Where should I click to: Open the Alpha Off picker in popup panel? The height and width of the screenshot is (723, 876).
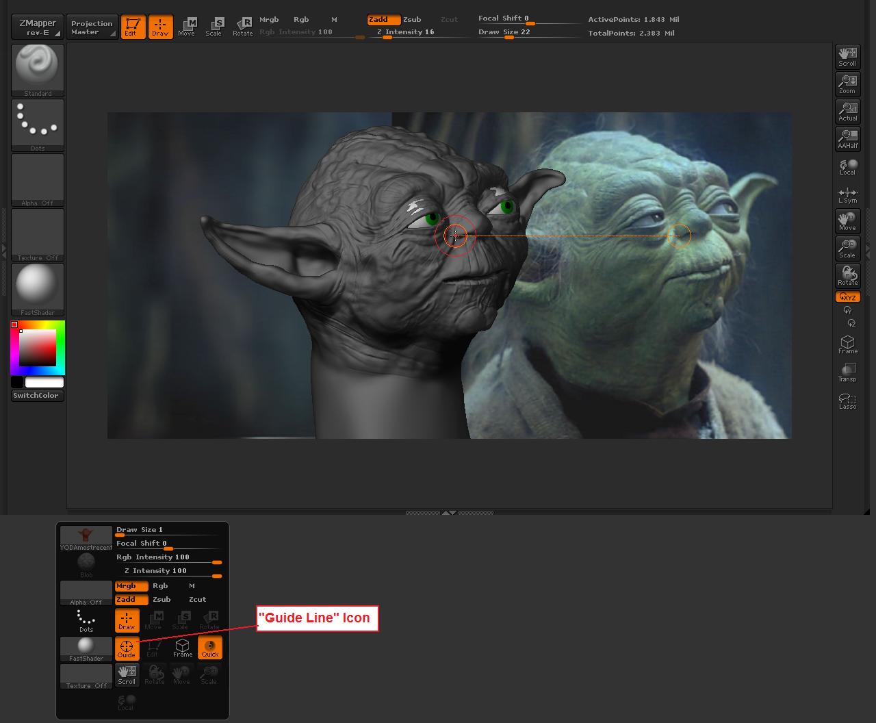(x=86, y=594)
